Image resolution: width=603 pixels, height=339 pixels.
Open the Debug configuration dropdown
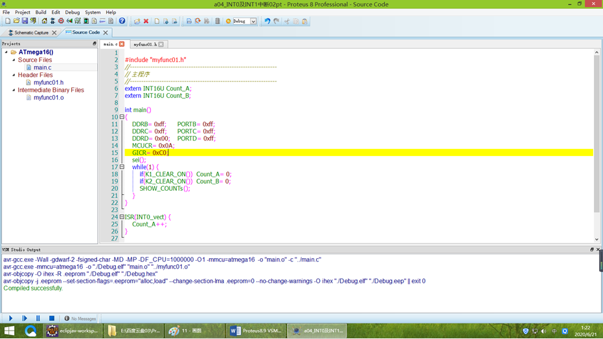click(x=253, y=21)
